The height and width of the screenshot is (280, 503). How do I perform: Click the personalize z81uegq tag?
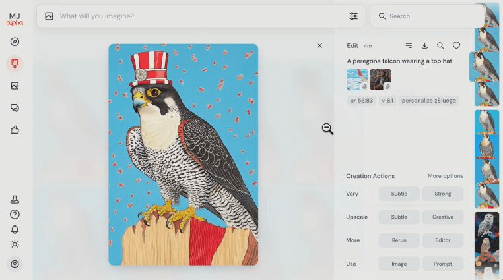click(x=429, y=101)
